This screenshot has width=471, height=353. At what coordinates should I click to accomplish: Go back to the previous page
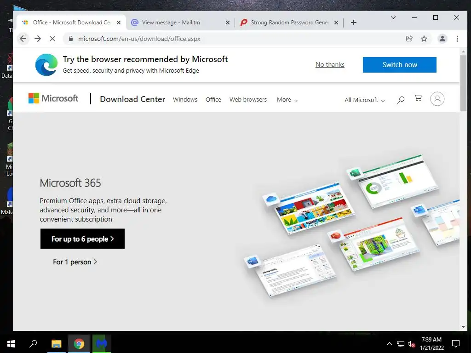pyautogui.click(x=23, y=39)
